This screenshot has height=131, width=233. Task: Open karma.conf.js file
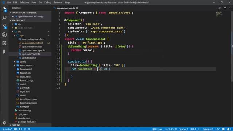[27, 80]
